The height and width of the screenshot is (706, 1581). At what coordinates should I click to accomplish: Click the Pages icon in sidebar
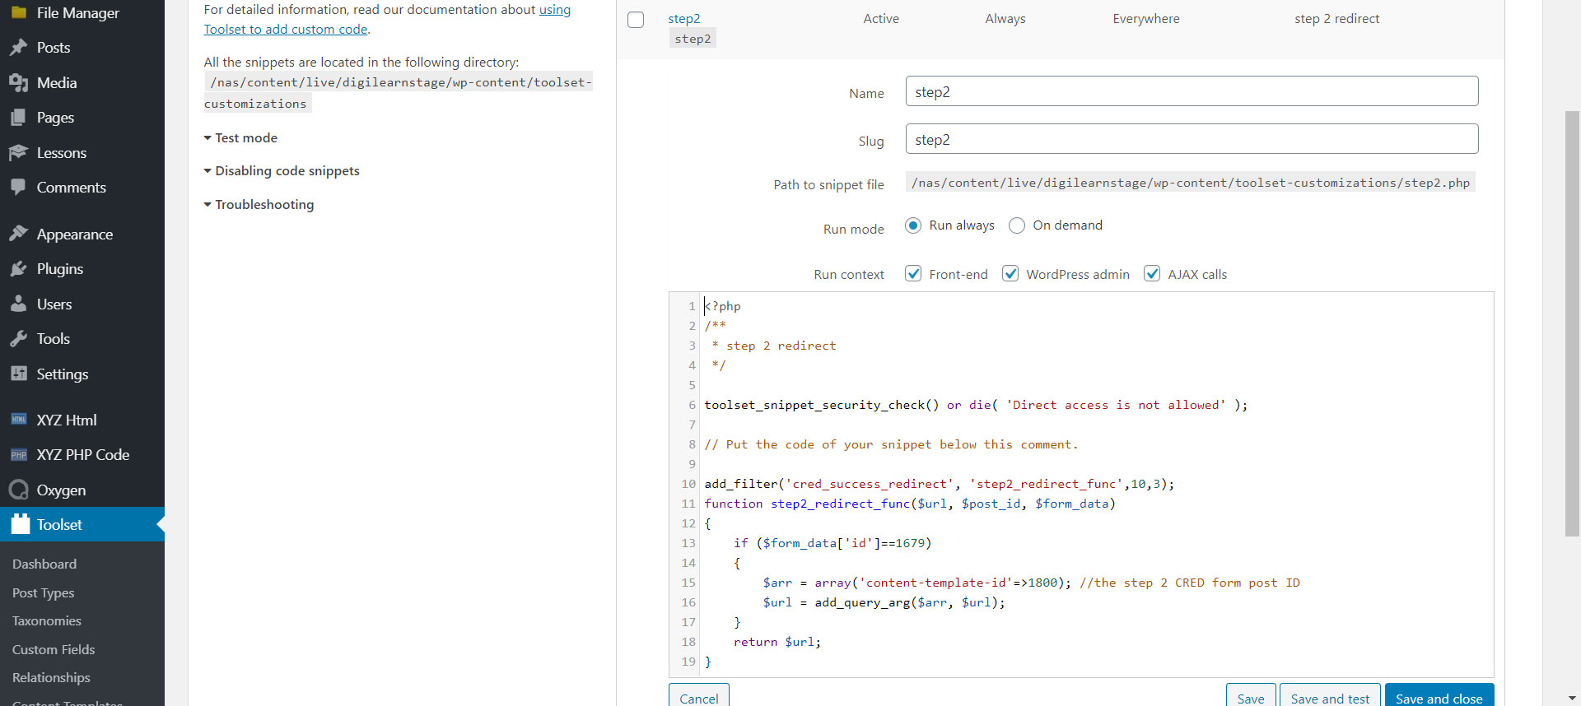tap(19, 118)
